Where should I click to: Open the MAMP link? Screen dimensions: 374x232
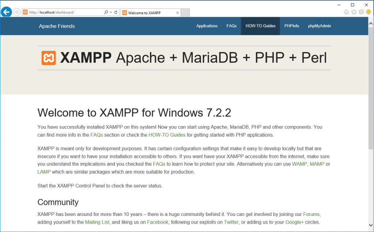tap(317, 164)
